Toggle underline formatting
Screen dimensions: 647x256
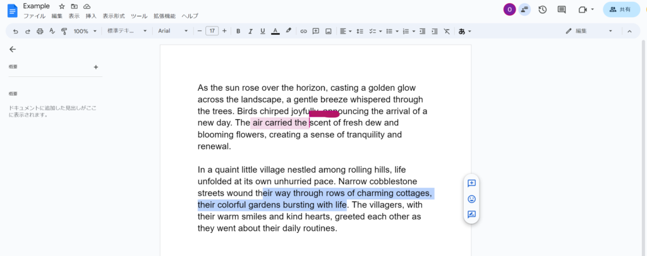click(x=262, y=31)
